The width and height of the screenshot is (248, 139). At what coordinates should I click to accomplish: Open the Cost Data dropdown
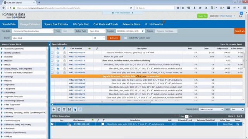(33, 31)
